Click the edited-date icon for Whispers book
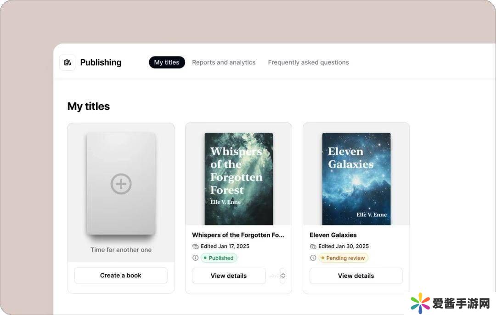496x315 pixels. coord(196,247)
